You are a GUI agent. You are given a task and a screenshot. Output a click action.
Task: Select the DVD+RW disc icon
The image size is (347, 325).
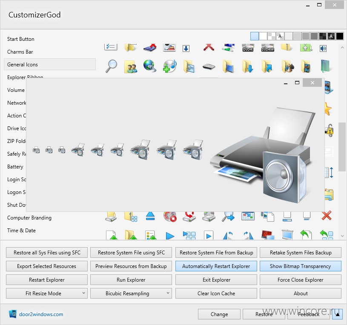tap(267, 48)
